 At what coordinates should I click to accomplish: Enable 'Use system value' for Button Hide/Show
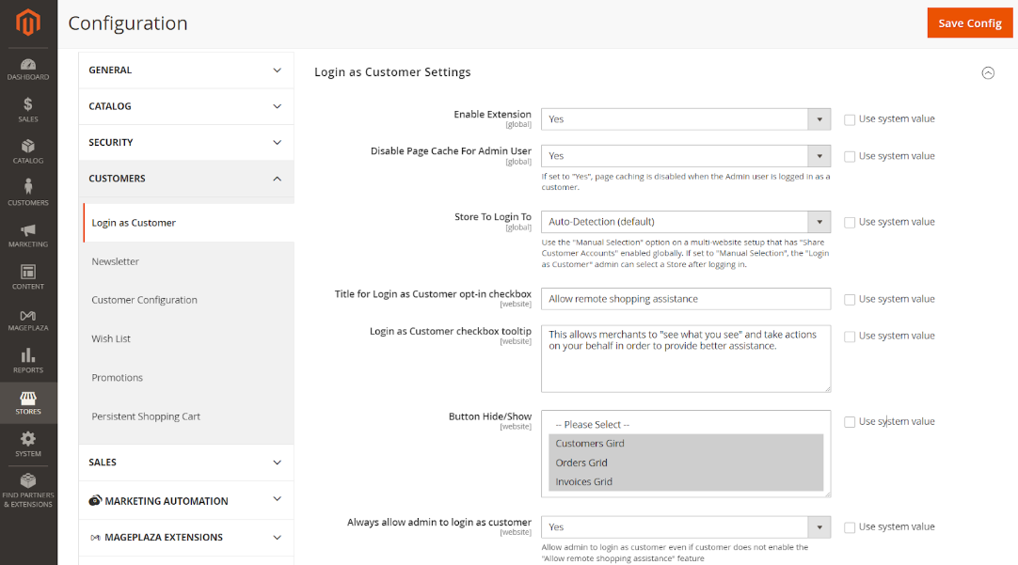click(x=850, y=422)
